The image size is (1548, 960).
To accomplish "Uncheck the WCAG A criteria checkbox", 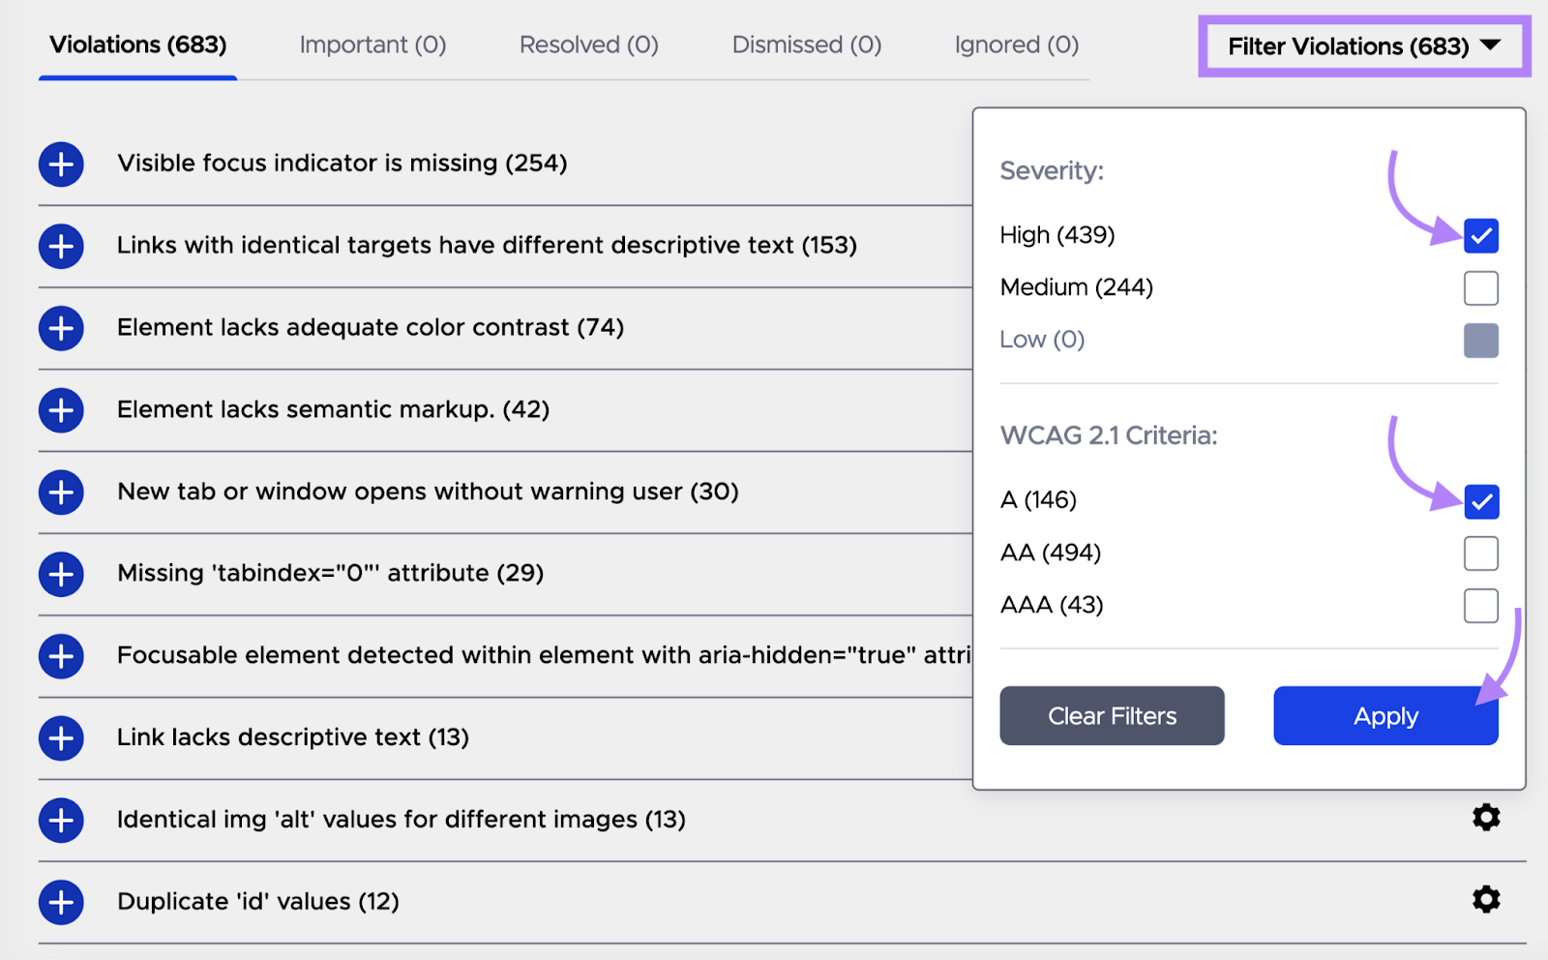I will pos(1481,501).
